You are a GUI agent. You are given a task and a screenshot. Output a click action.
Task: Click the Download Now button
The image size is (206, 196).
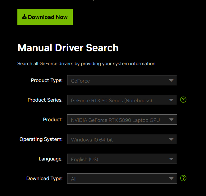point(45,17)
